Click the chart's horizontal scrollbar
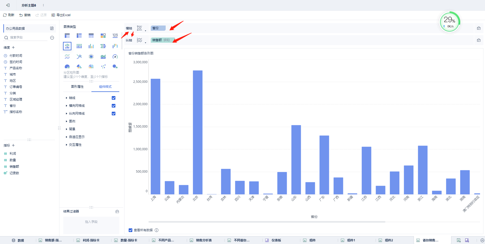The height and width of the screenshot is (244, 485). 267,222
